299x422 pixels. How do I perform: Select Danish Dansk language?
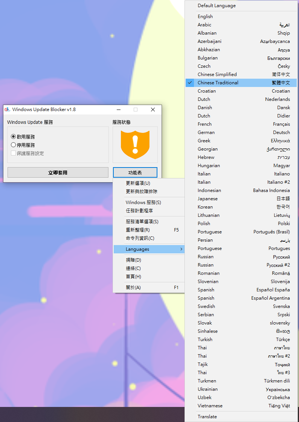point(241,108)
